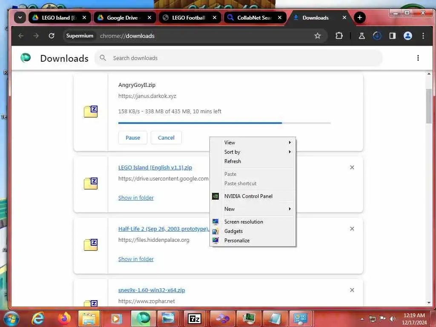Click the AngryGoyII.zip download progress bar

tap(224, 123)
